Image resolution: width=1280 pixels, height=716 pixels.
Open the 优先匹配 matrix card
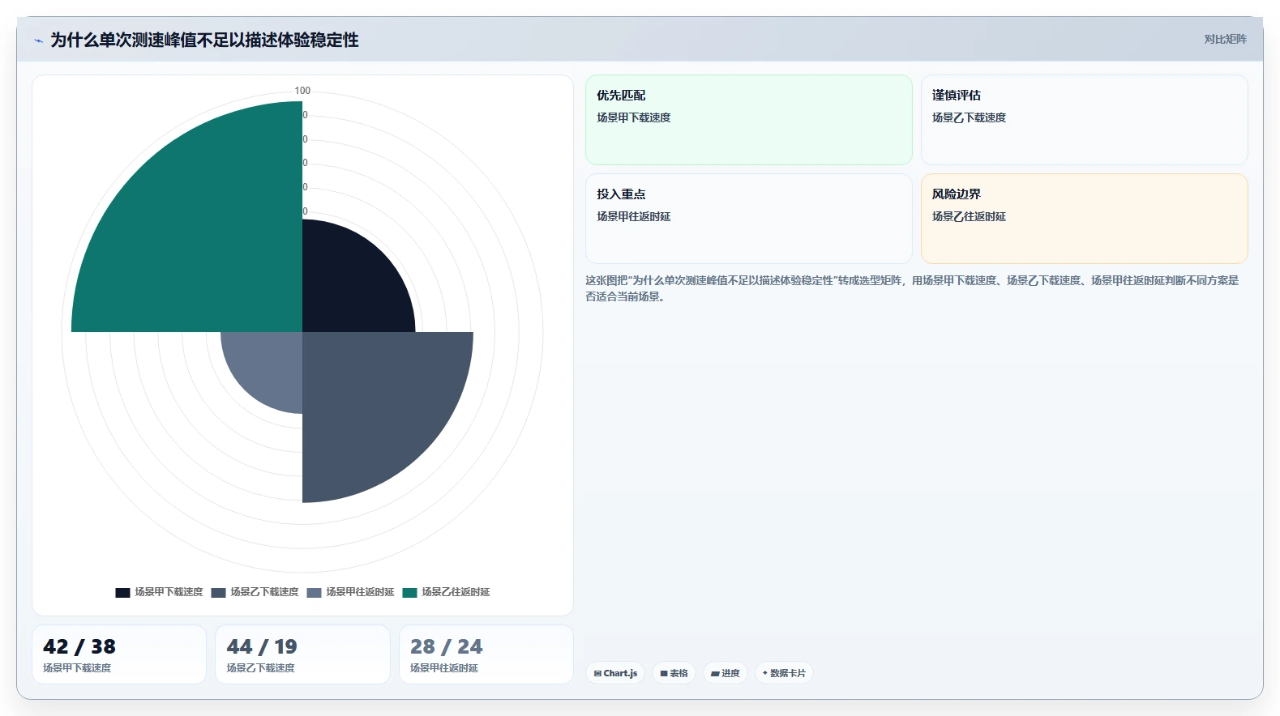[x=749, y=120]
